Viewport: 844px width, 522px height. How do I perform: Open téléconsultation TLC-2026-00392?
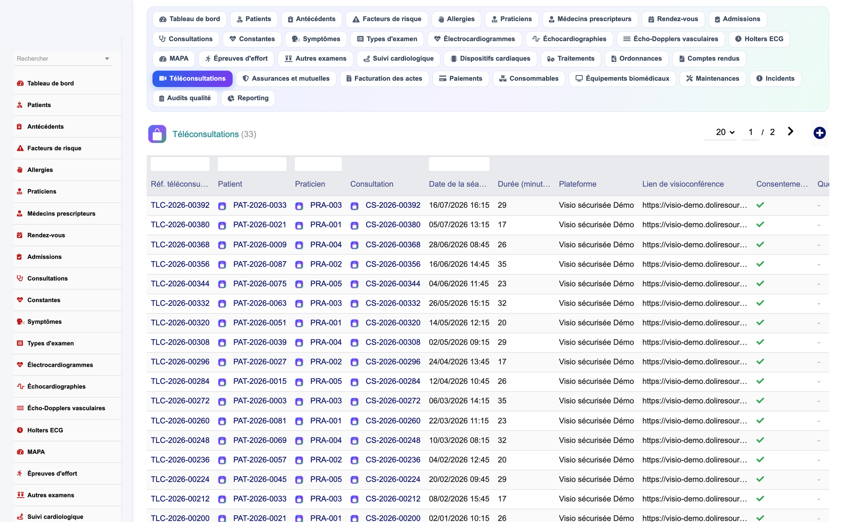click(x=180, y=205)
